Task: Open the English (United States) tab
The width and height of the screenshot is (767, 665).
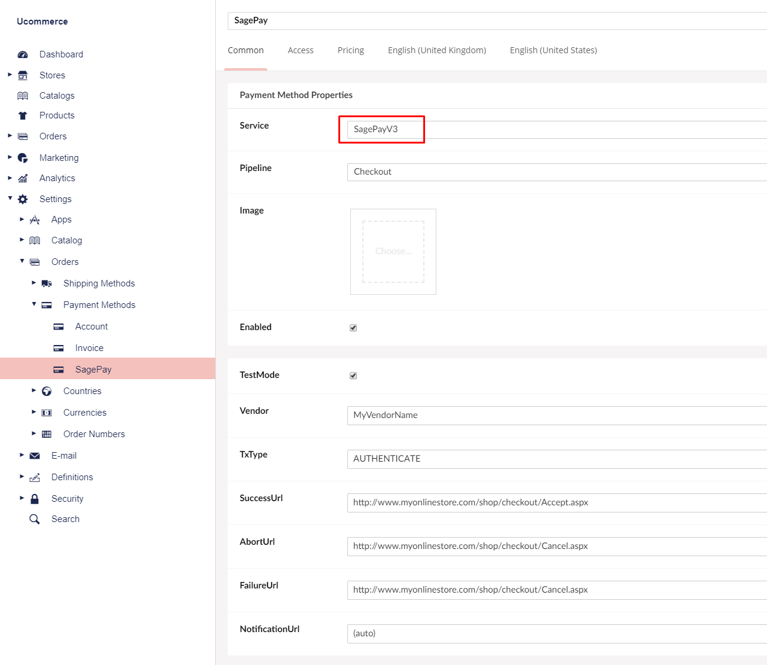Action: [554, 50]
